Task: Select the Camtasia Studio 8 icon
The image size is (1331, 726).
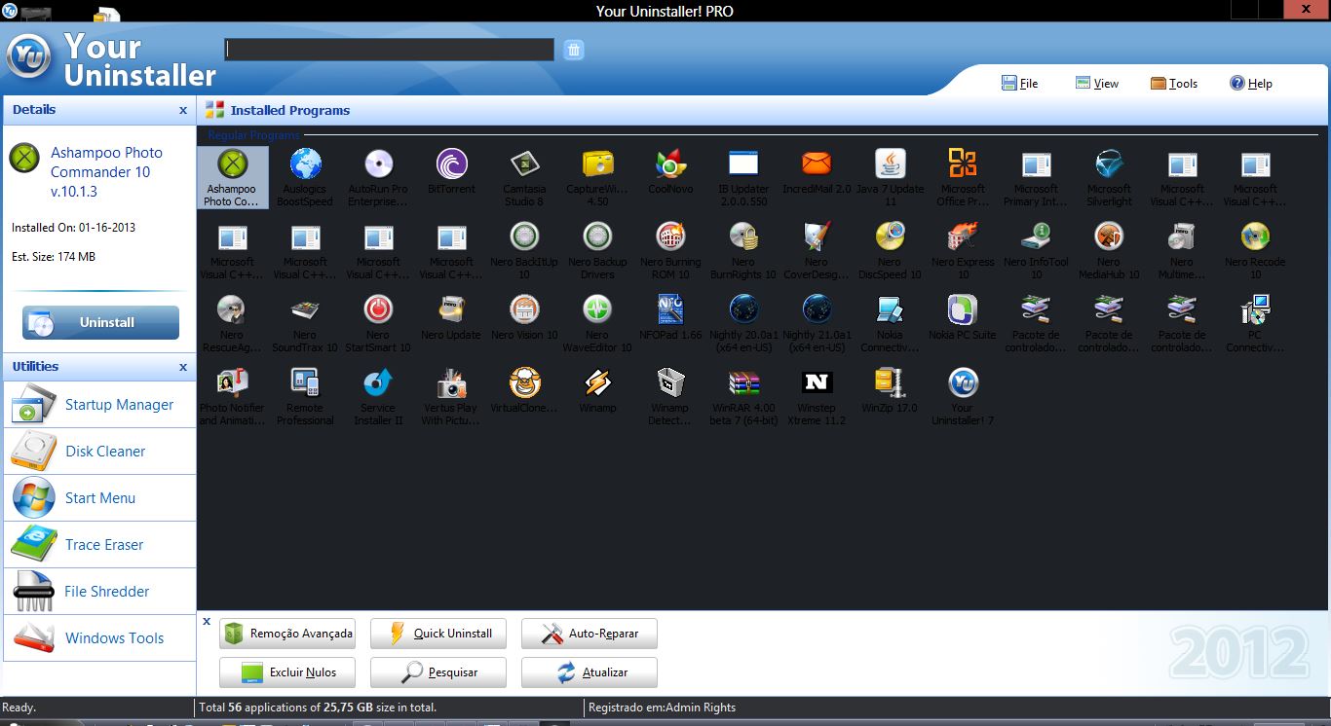Action: 524,164
